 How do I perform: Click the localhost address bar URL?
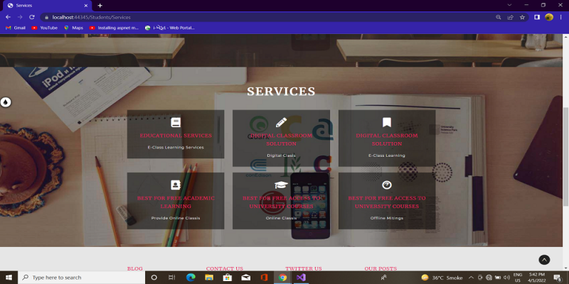tap(92, 17)
